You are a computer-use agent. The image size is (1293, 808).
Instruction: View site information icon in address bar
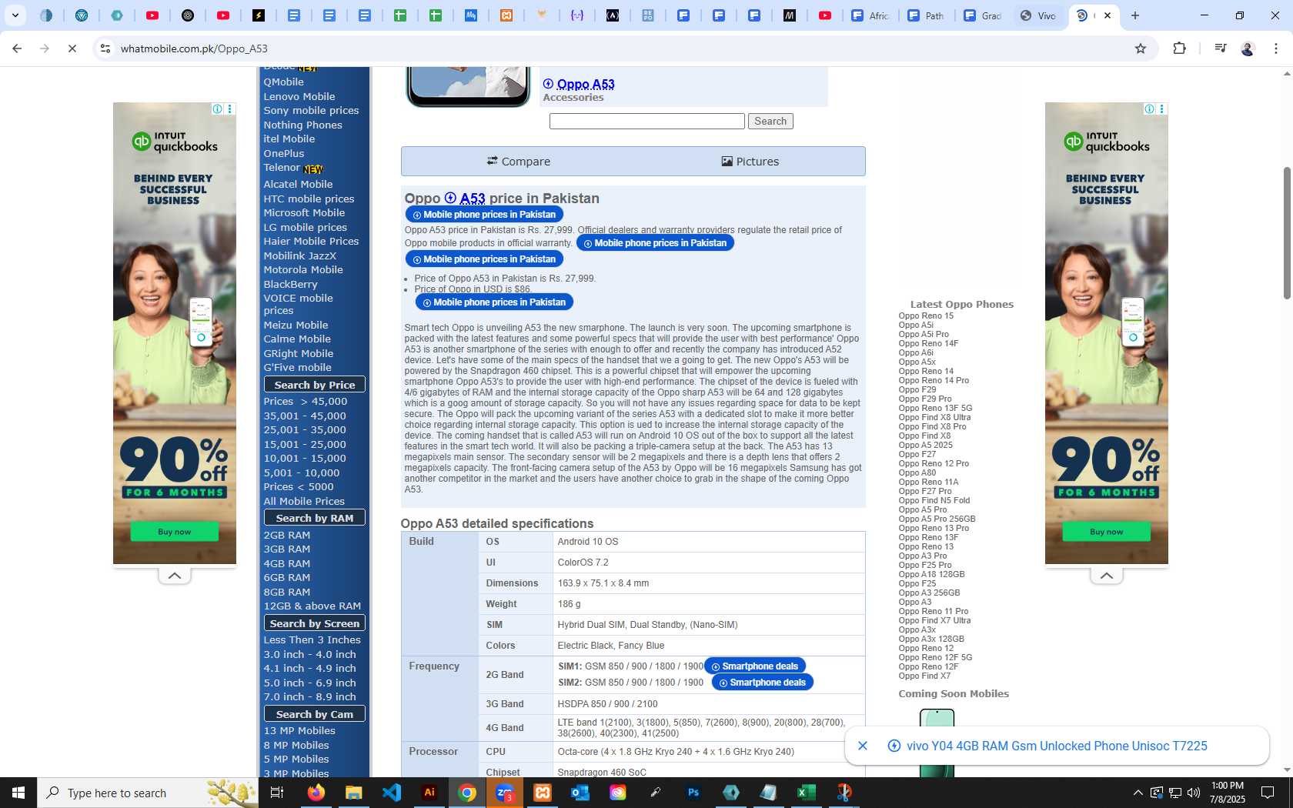(105, 48)
